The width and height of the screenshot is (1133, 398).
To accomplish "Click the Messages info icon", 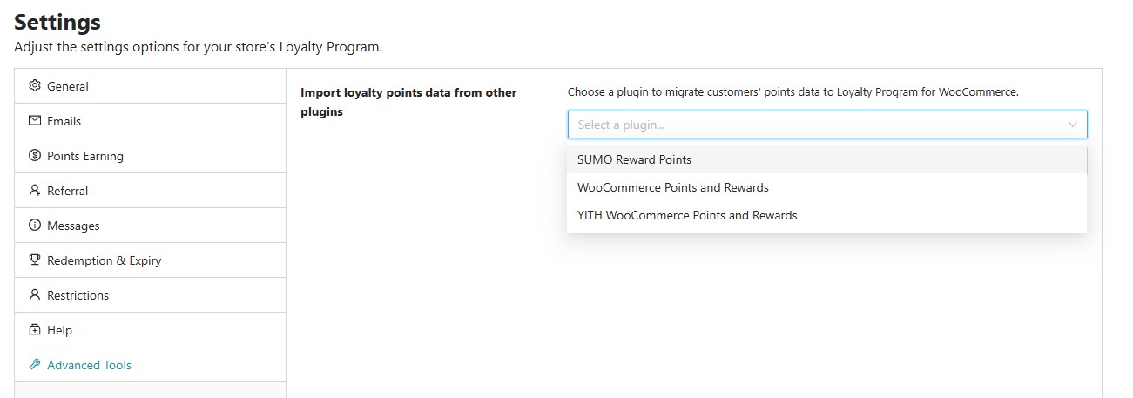I will coord(35,226).
